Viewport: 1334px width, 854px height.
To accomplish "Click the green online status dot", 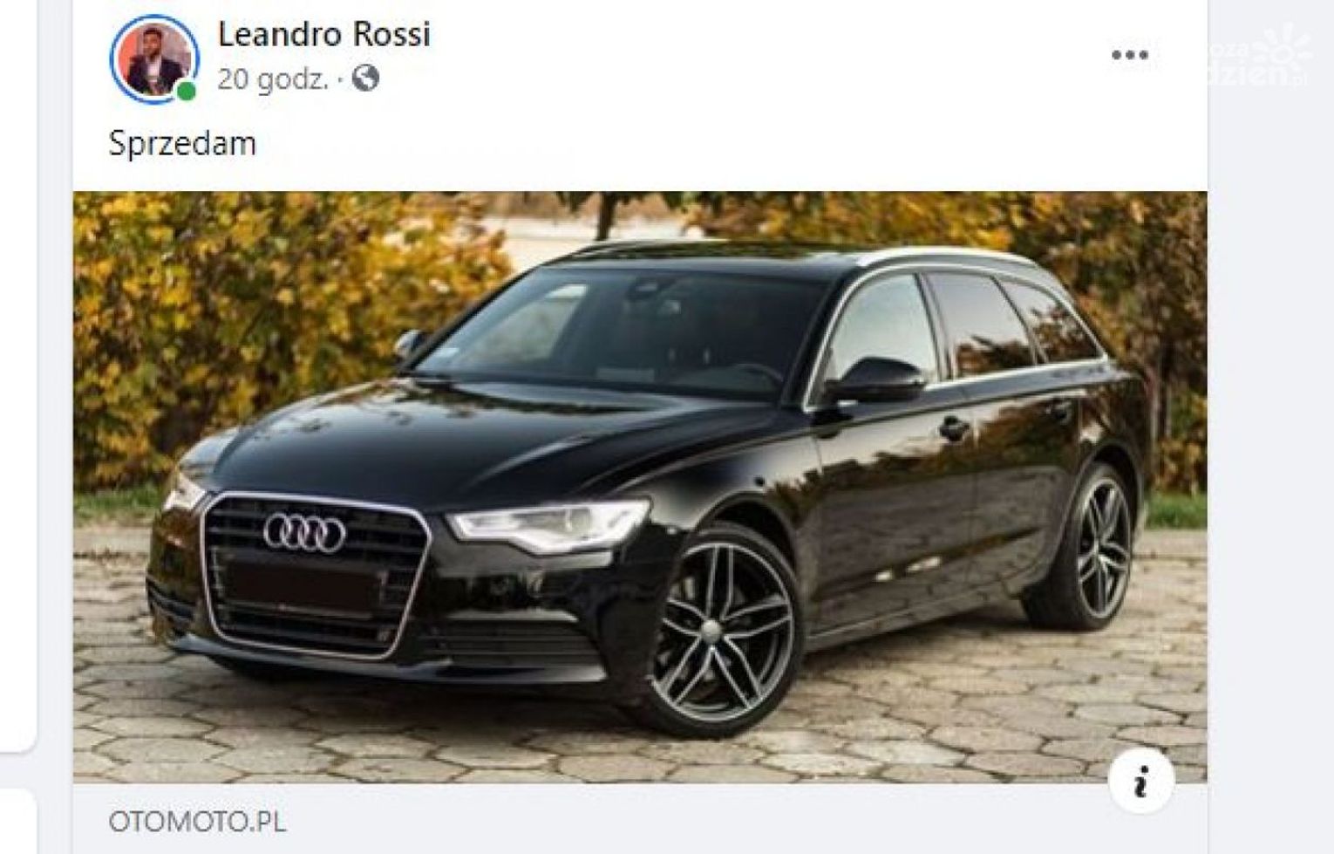I will point(186,91).
